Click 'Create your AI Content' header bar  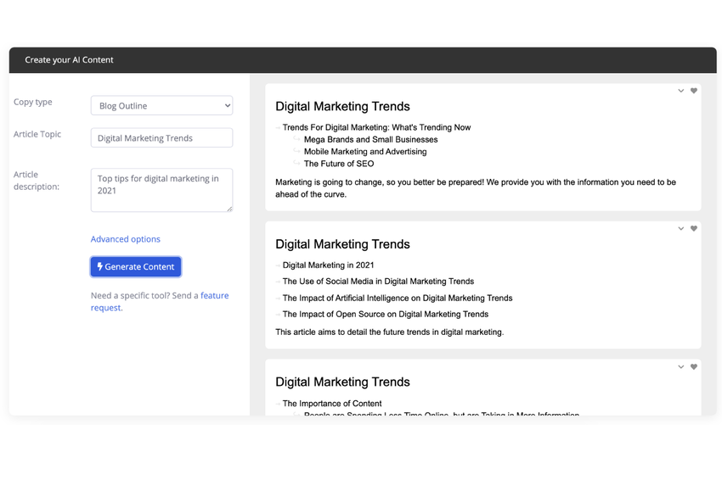click(x=363, y=59)
